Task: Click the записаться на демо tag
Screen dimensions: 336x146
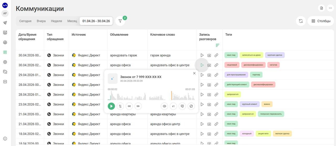Action: (x=251, y=55)
